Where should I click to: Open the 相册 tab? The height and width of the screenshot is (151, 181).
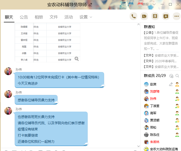[39, 17]
